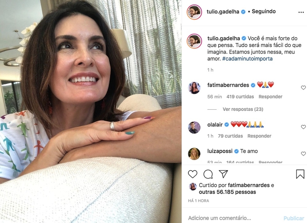Open luizapossi's profile avatar
Viewport: 307px width, 223px height.
(194, 154)
